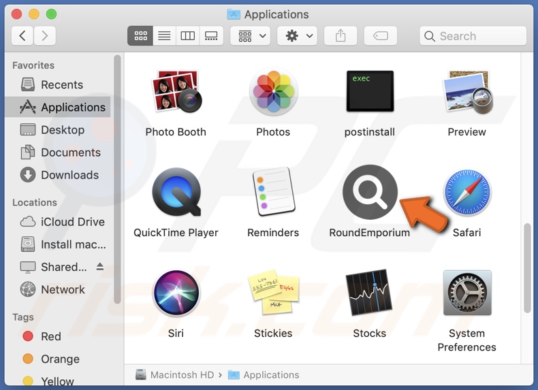Filter by the Orange tag
This screenshot has height=390, width=538.
tap(58, 359)
